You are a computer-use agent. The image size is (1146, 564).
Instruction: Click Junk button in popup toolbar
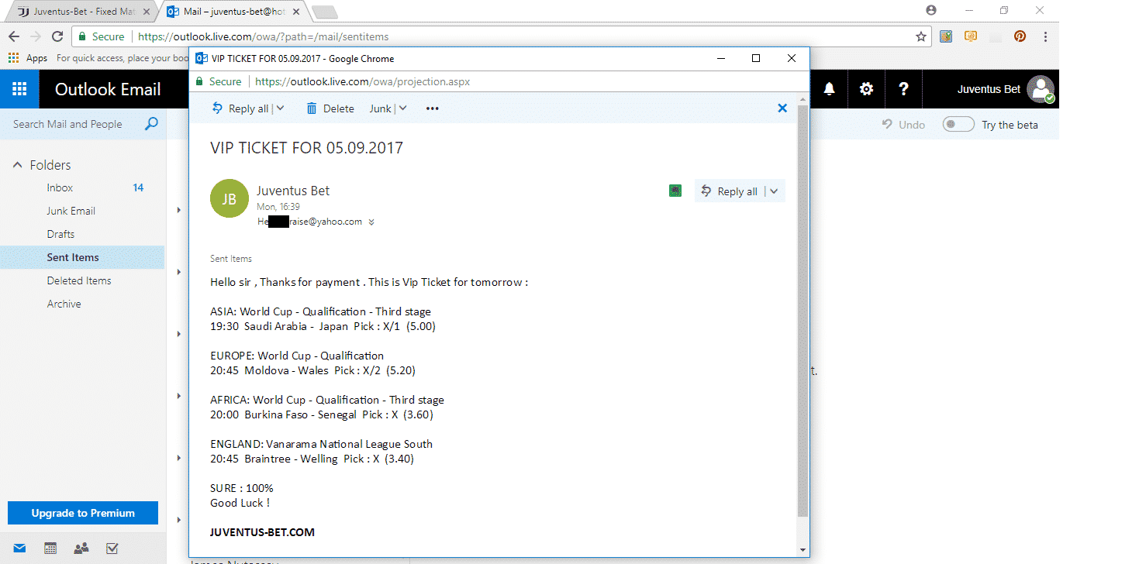click(380, 108)
